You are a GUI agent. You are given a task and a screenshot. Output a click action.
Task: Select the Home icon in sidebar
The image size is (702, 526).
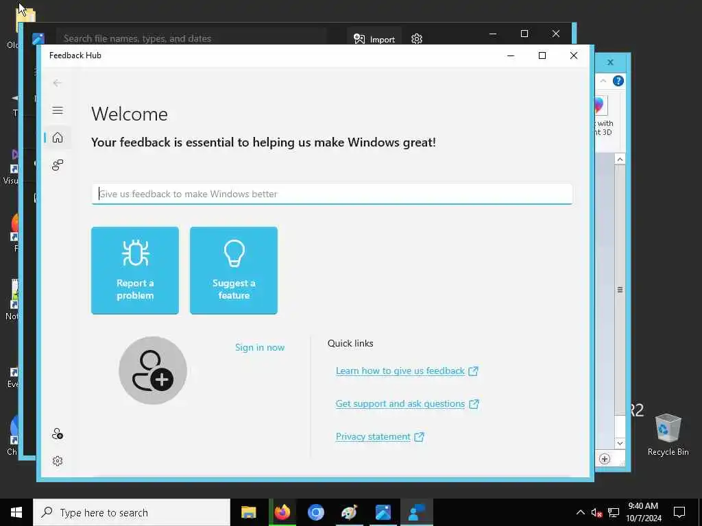pyautogui.click(x=58, y=137)
